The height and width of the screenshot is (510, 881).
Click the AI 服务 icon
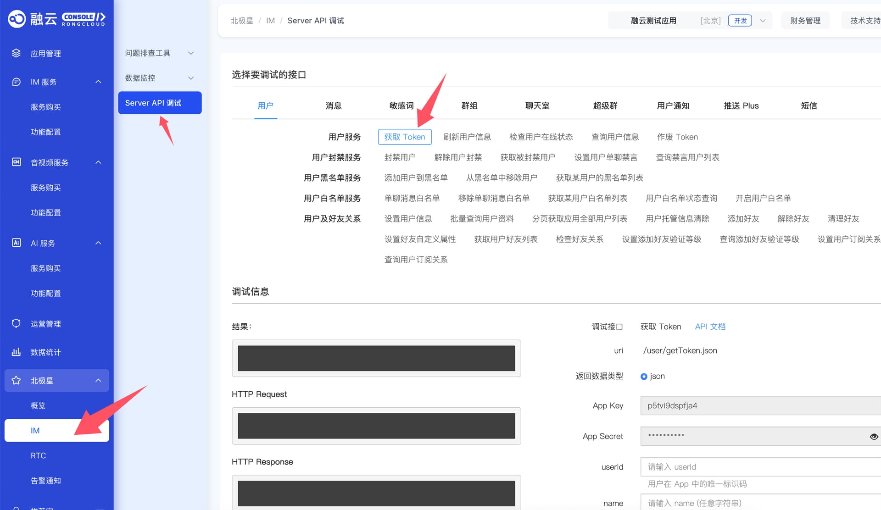point(16,243)
